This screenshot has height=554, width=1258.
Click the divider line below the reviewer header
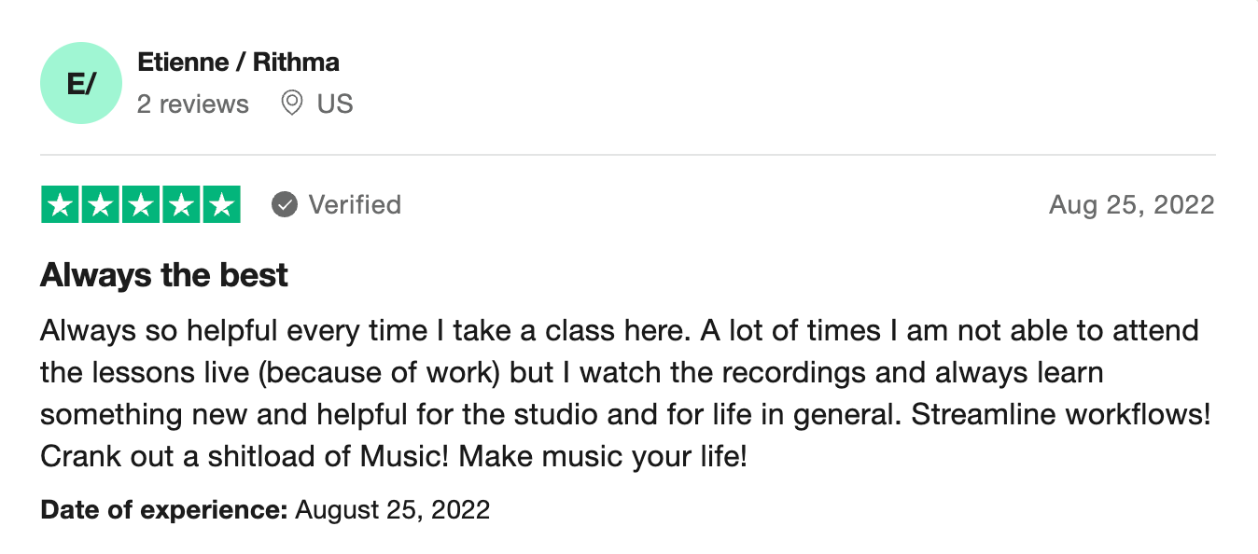pyautogui.click(x=627, y=155)
